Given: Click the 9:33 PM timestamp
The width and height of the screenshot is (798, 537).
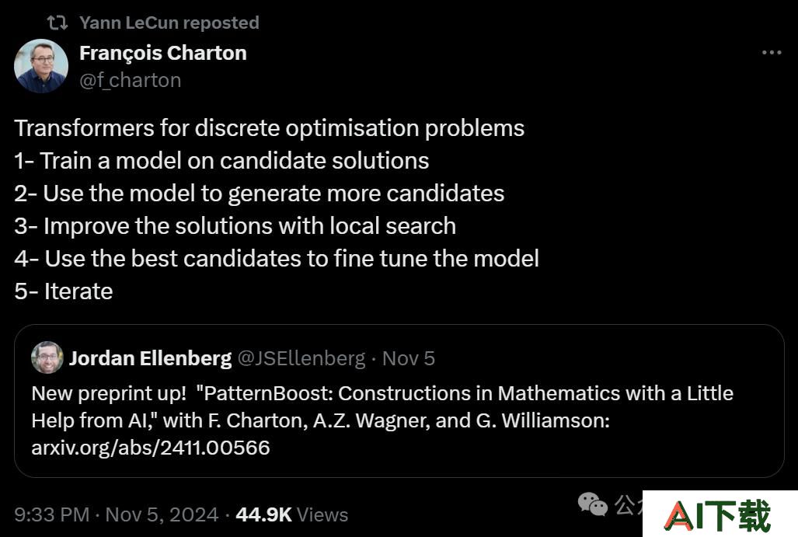Looking at the screenshot, I should click(52, 514).
